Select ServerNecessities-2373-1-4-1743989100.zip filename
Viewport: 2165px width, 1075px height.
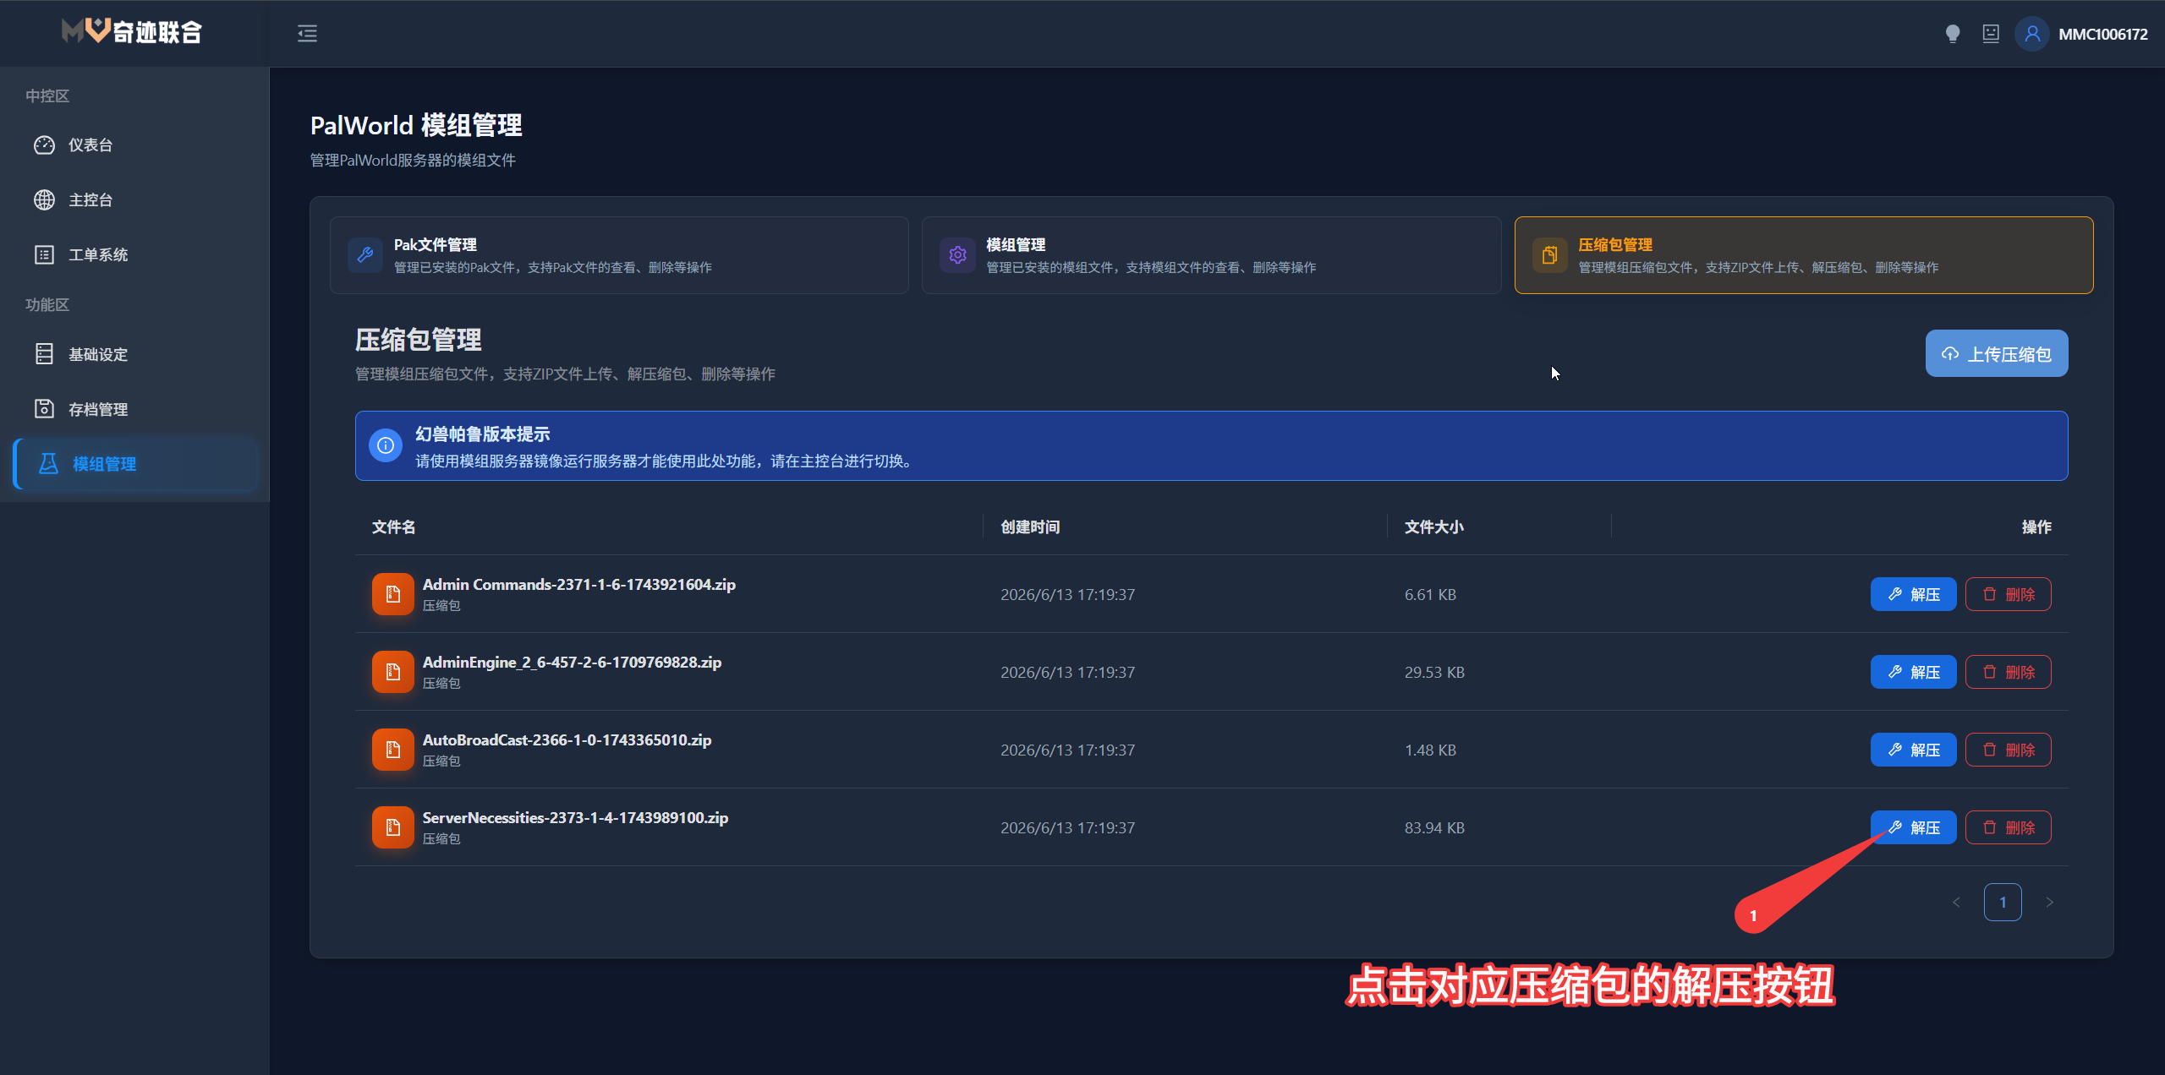(x=575, y=818)
